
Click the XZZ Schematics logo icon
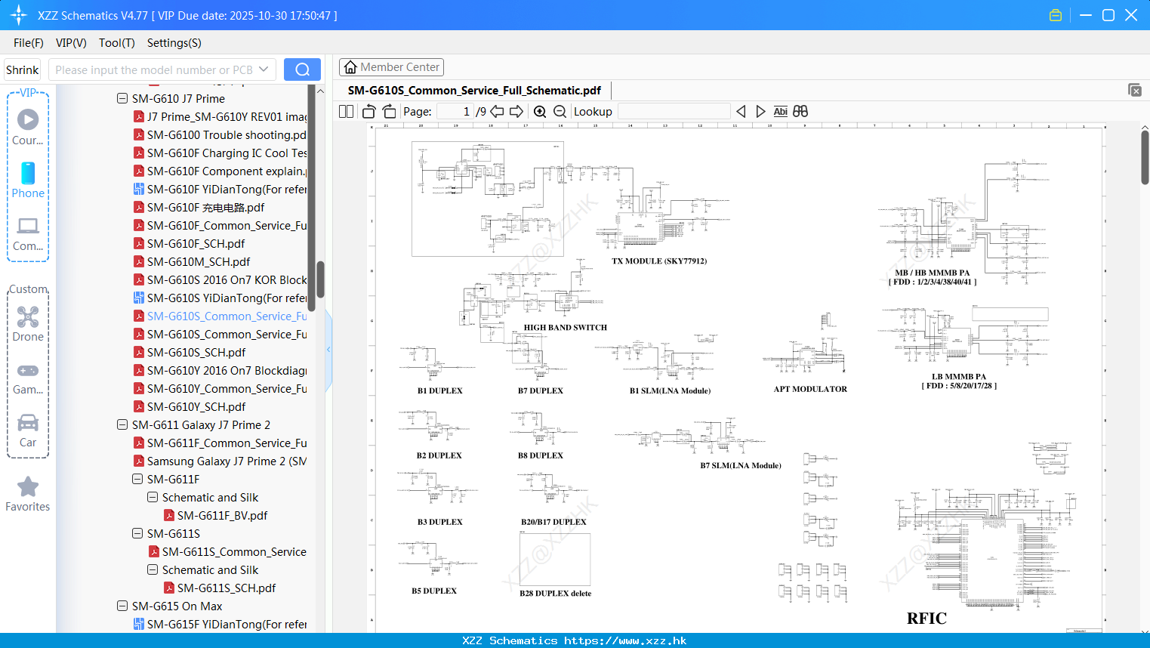click(x=19, y=15)
